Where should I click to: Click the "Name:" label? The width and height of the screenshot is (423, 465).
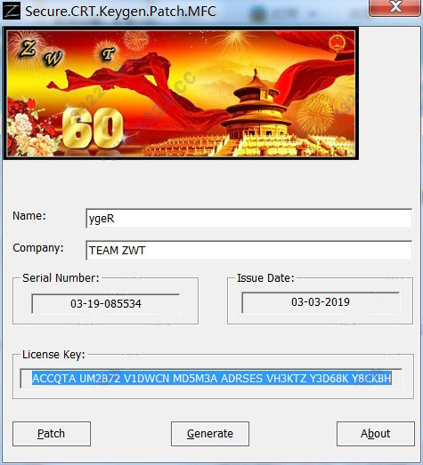click(x=29, y=216)
